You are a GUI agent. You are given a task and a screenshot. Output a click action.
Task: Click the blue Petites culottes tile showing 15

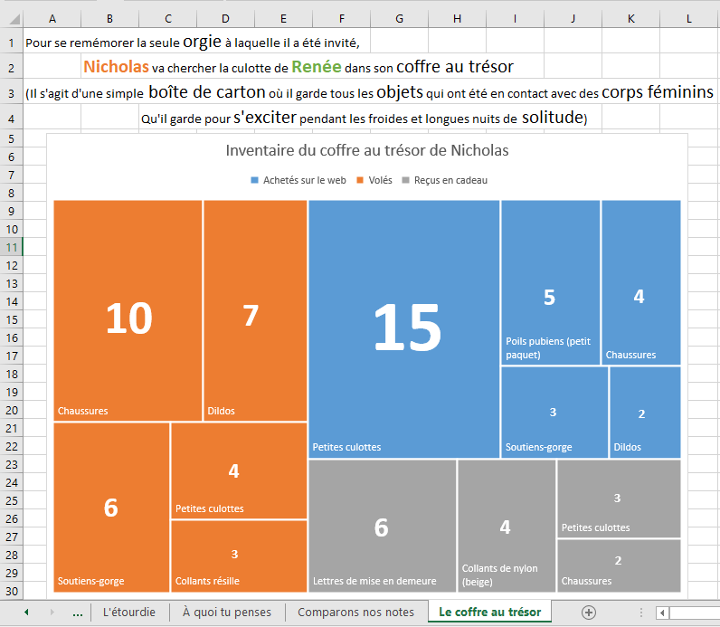[404, 328]
